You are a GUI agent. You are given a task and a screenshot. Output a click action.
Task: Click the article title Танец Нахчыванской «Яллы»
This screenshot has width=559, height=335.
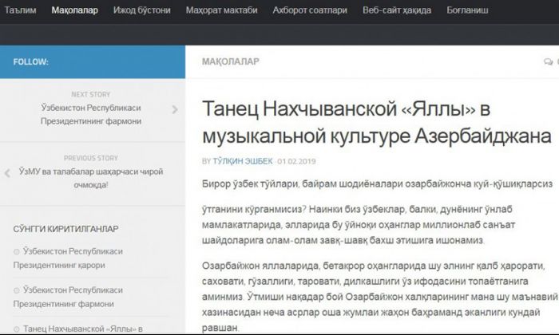point(377,122)
